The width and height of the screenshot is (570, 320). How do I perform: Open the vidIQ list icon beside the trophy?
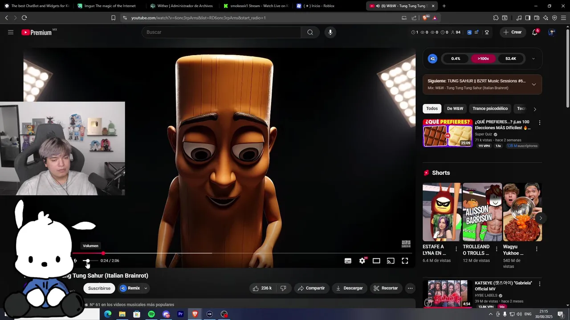click(476, 32)
